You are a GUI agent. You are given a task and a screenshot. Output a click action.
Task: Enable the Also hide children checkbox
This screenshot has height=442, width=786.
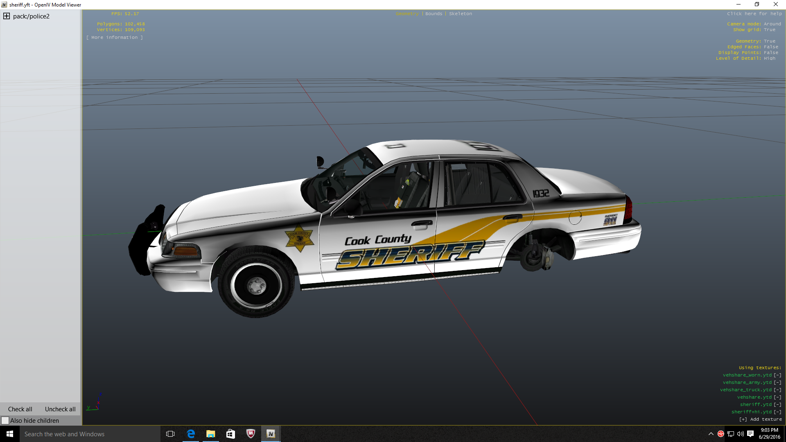tap(5, 421)
